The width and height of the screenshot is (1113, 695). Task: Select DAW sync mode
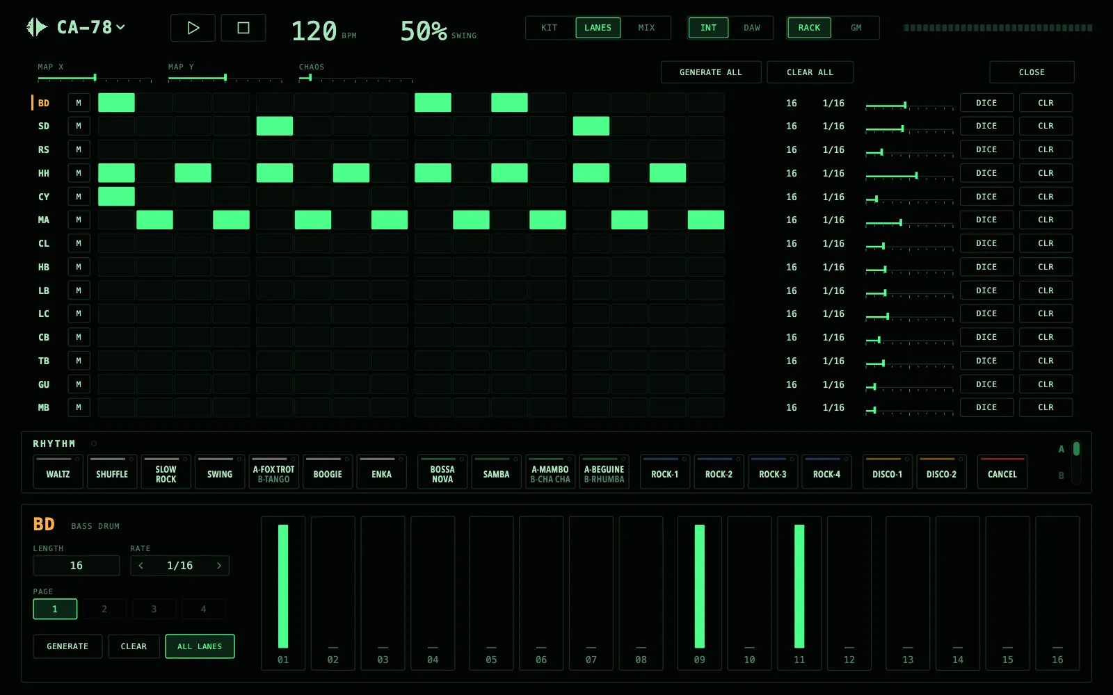click(x=752, y=28)
